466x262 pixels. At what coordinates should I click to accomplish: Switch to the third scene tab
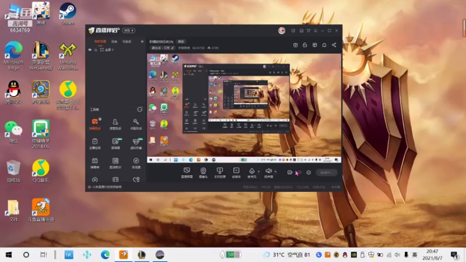[127, 41]
